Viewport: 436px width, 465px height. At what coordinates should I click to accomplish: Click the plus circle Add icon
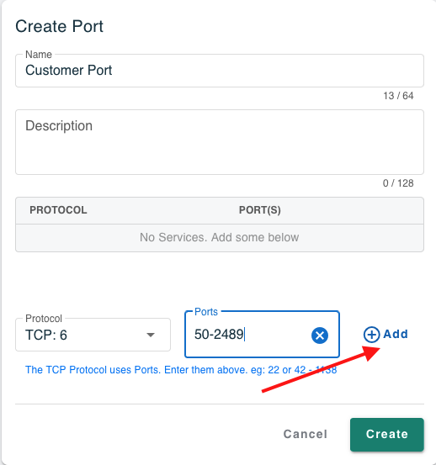point(371,335)
